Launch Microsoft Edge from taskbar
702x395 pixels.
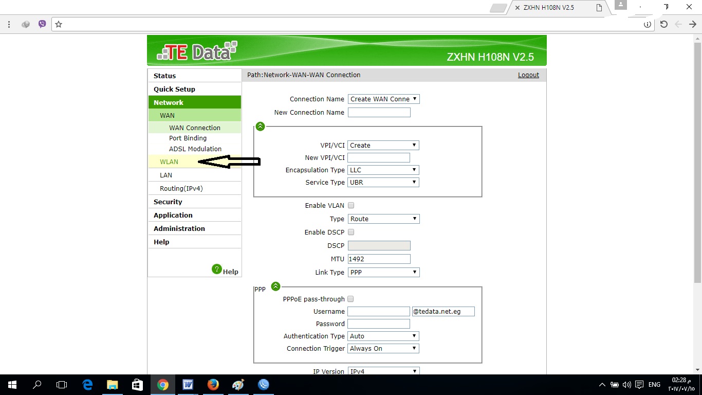tap(87, 384)
